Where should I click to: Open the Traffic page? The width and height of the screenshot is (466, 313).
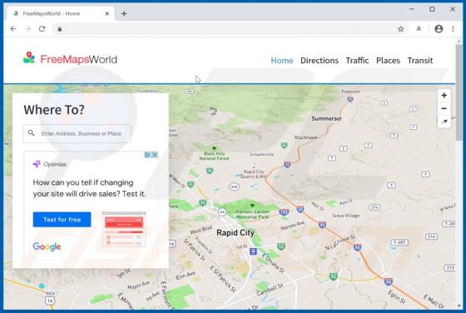pyautogui.click(x=357, y=61)
